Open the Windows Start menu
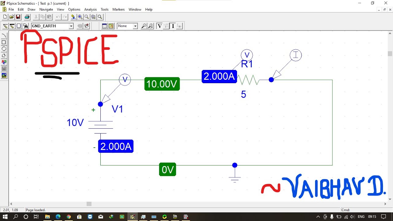The image size is (393, 221). 5,217
